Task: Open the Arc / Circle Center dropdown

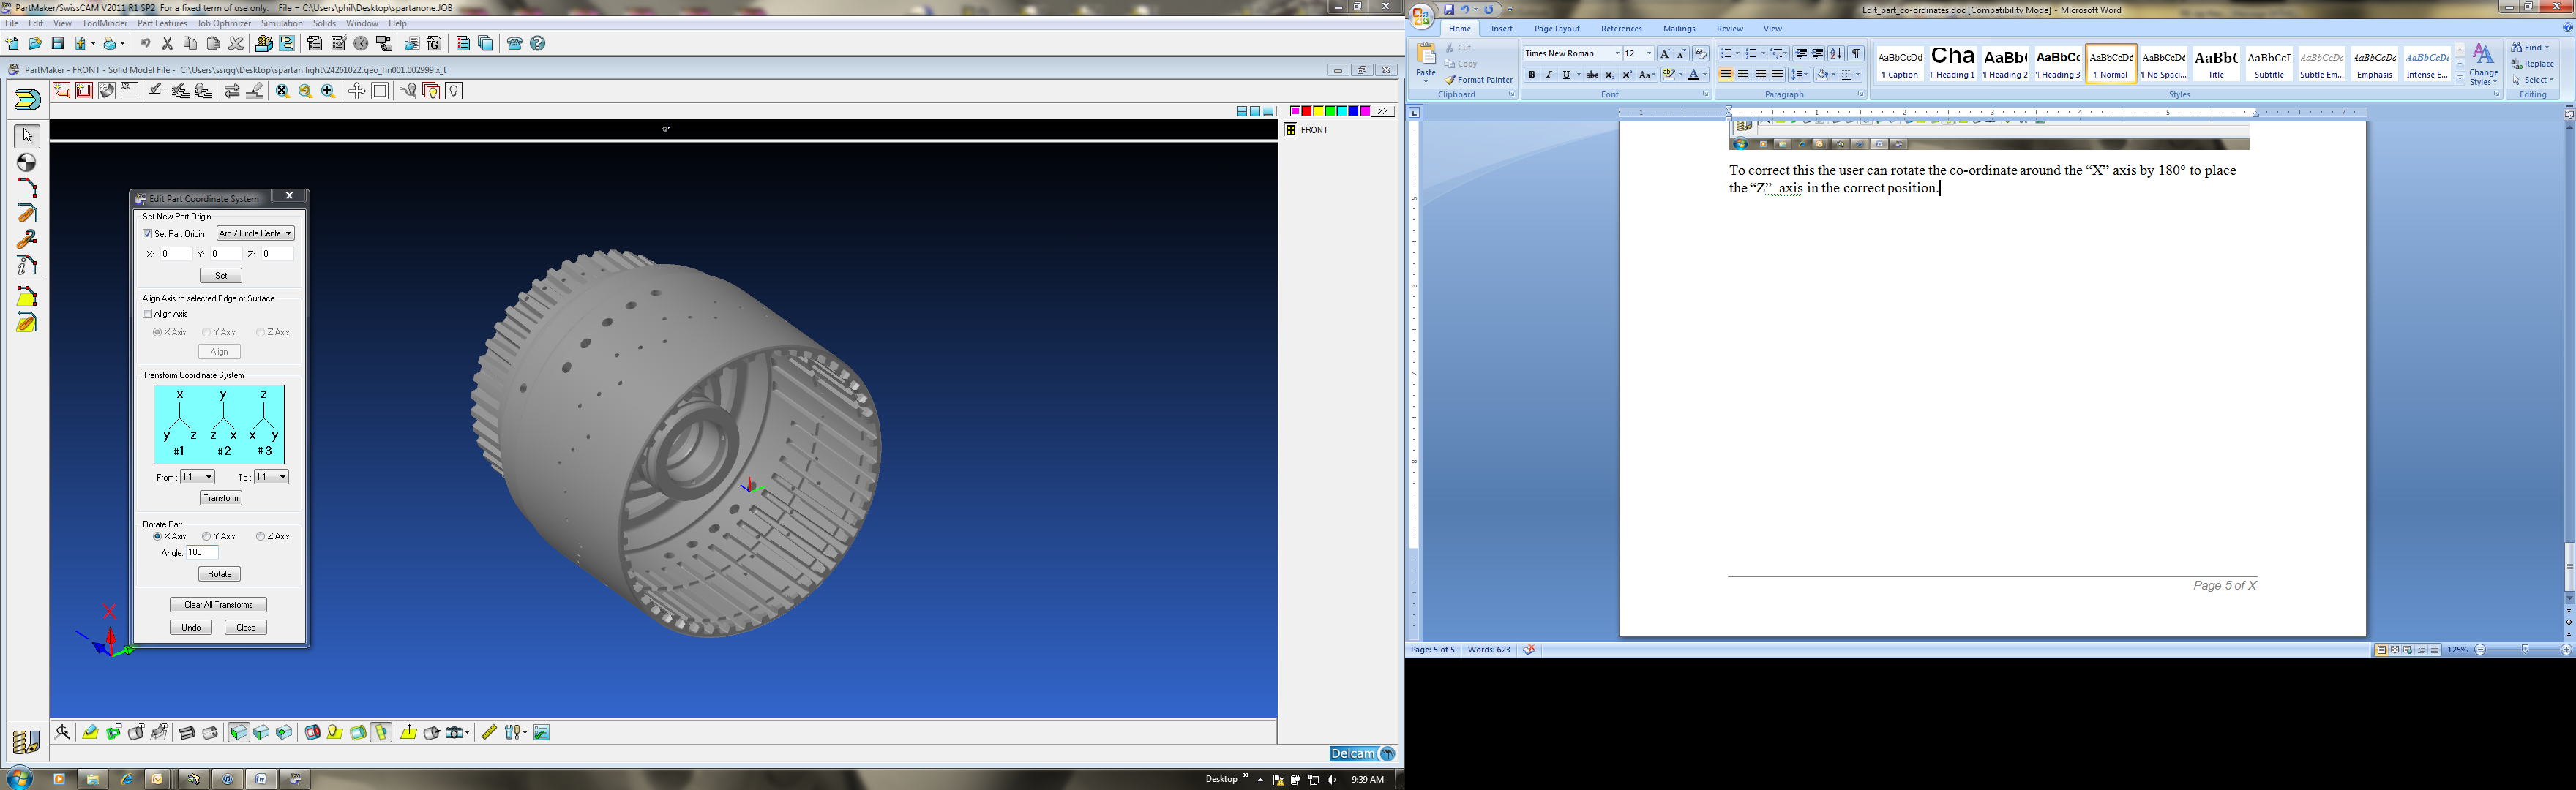Action: (x=289, y=234)
